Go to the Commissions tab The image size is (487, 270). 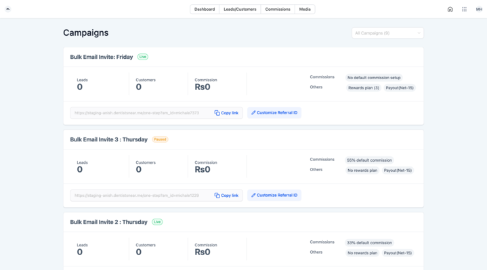coord(278,9)
